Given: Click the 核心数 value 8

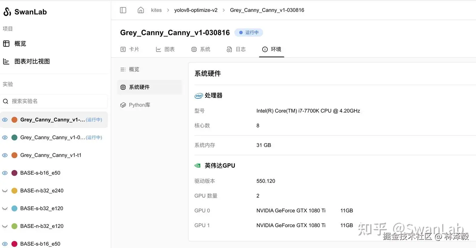Looking at the screenshot, I should pos(258,126).
